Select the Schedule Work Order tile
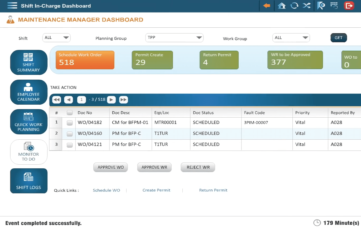361x231 pixels. (x=85, y=60)
